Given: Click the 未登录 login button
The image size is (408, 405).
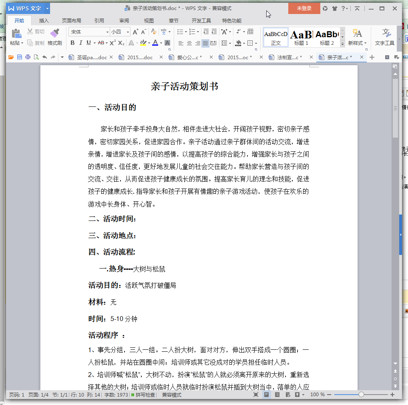Looking at the screenshot, I should click(x=304, y=8).
